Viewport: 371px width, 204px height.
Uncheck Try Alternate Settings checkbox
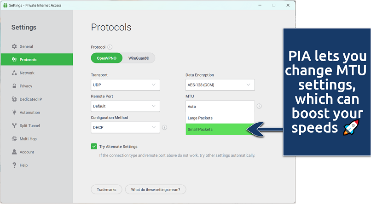tap(94, 147)
